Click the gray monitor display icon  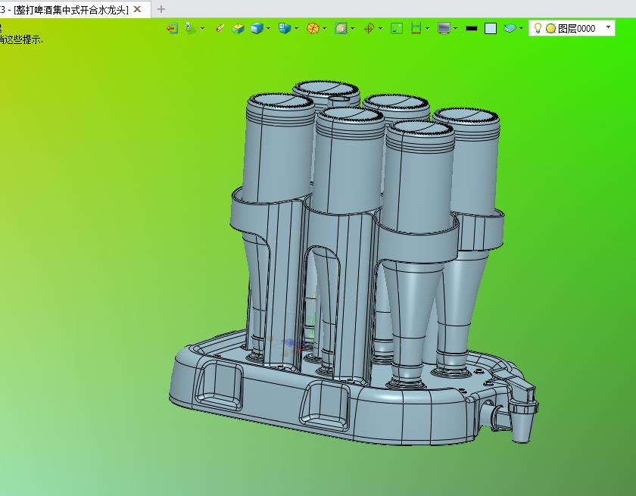pos(444,28)
